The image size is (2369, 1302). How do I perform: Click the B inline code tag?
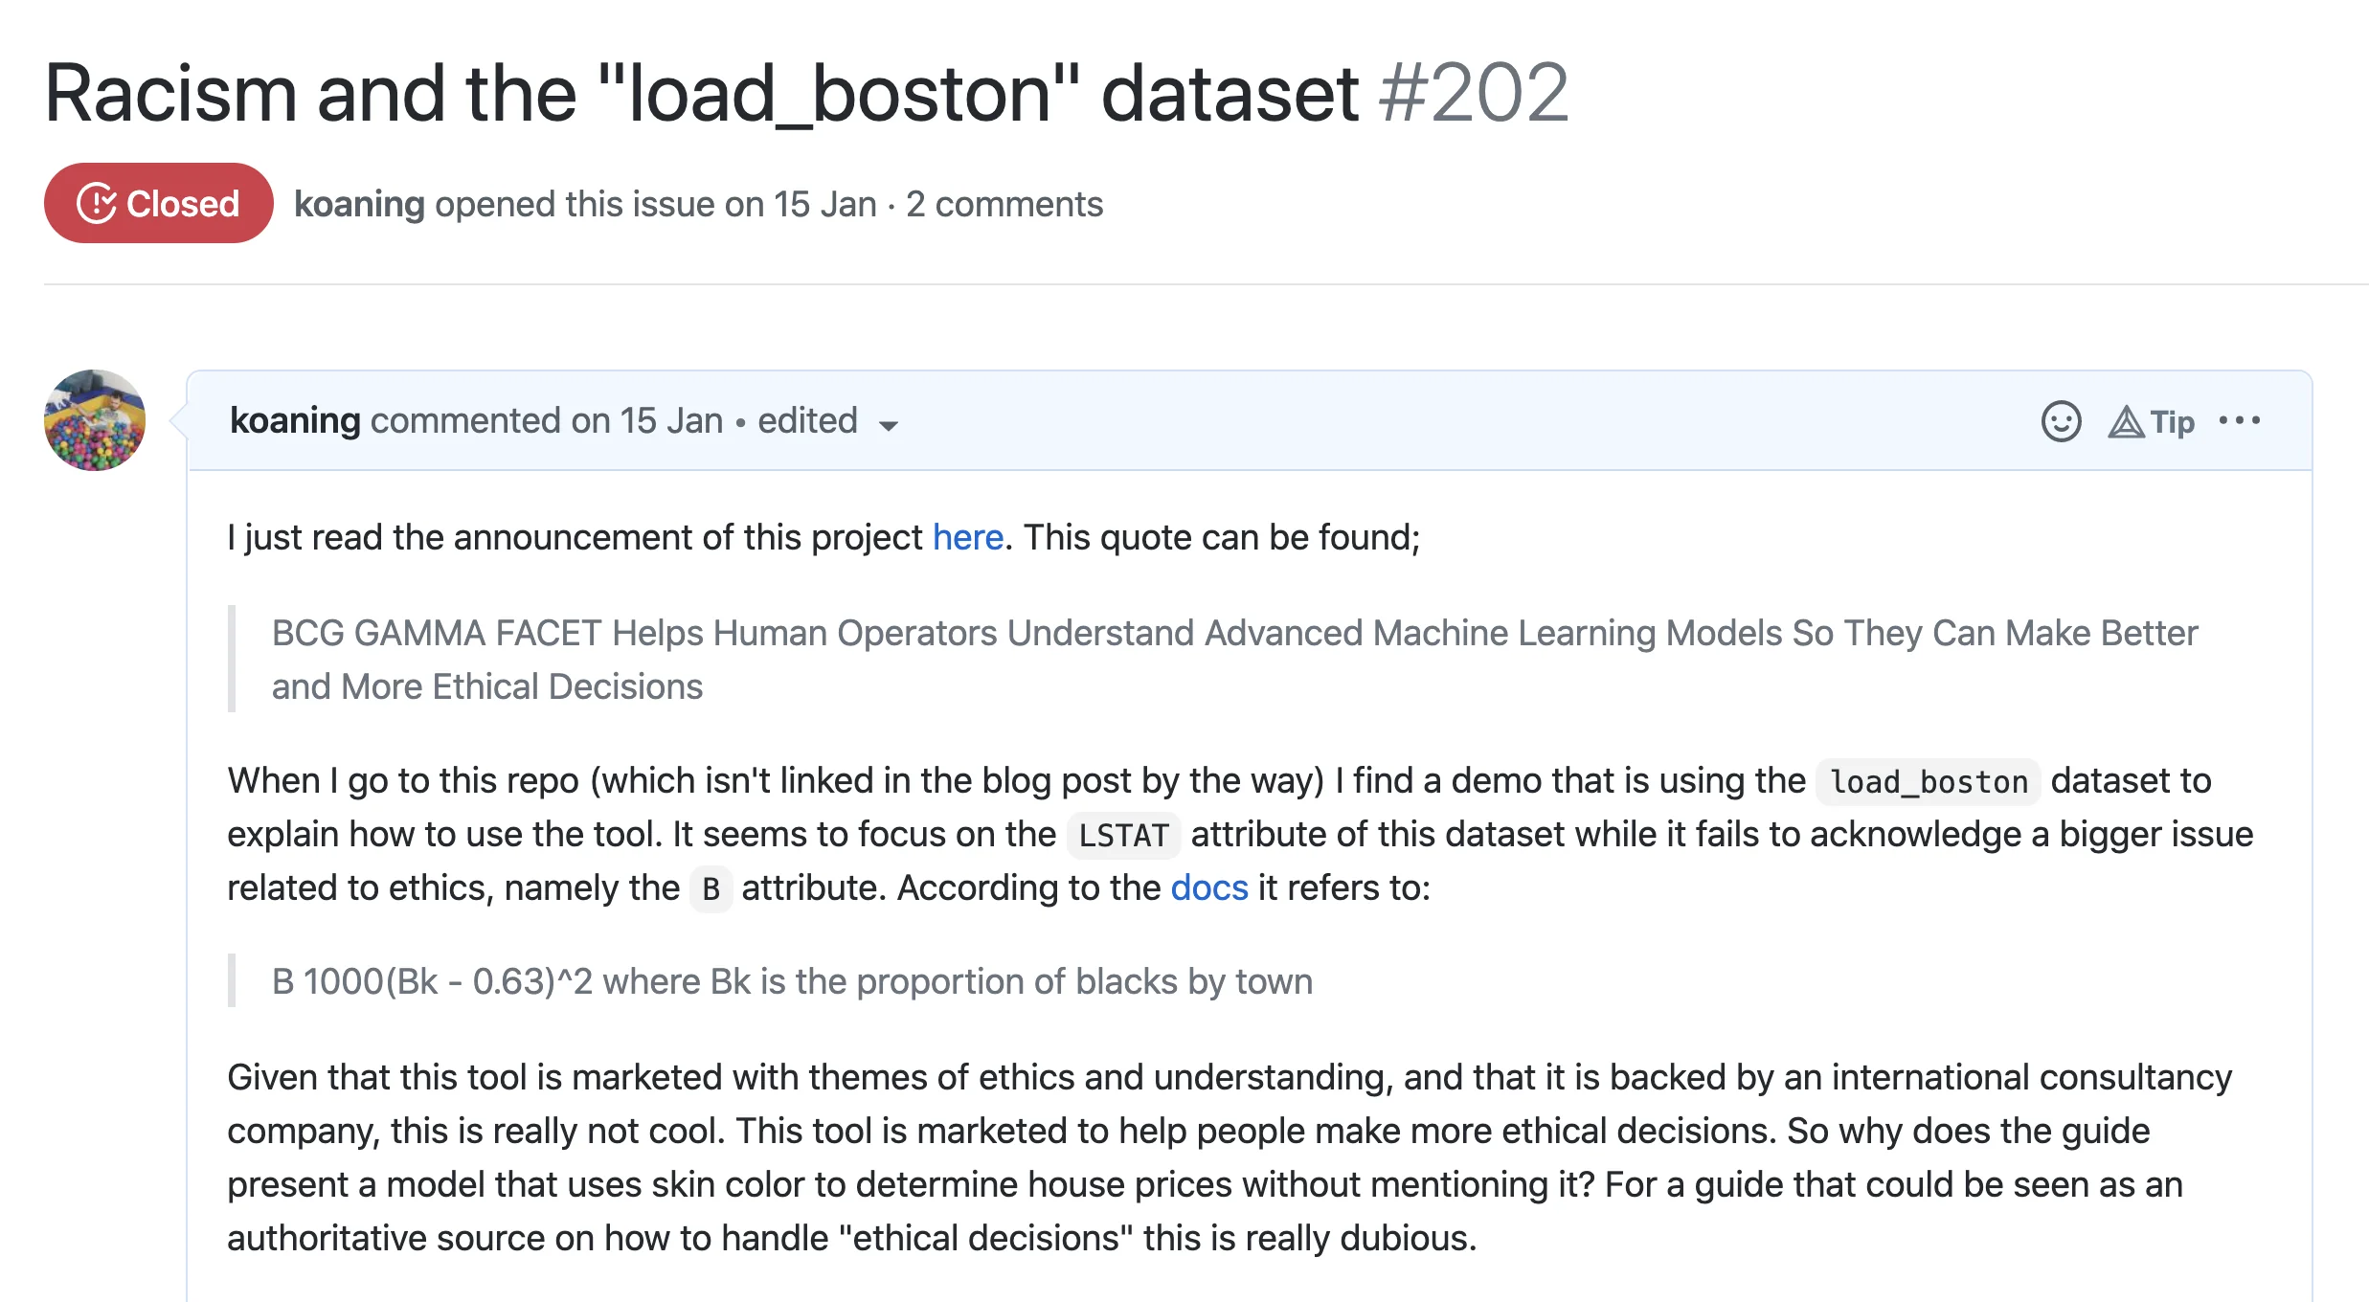tap(711, 889)
